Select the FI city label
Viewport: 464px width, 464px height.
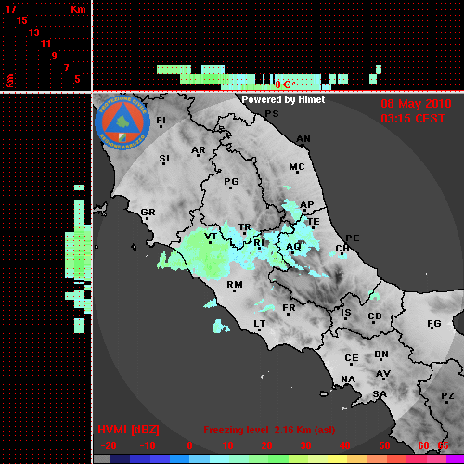[x=161, y=121]
